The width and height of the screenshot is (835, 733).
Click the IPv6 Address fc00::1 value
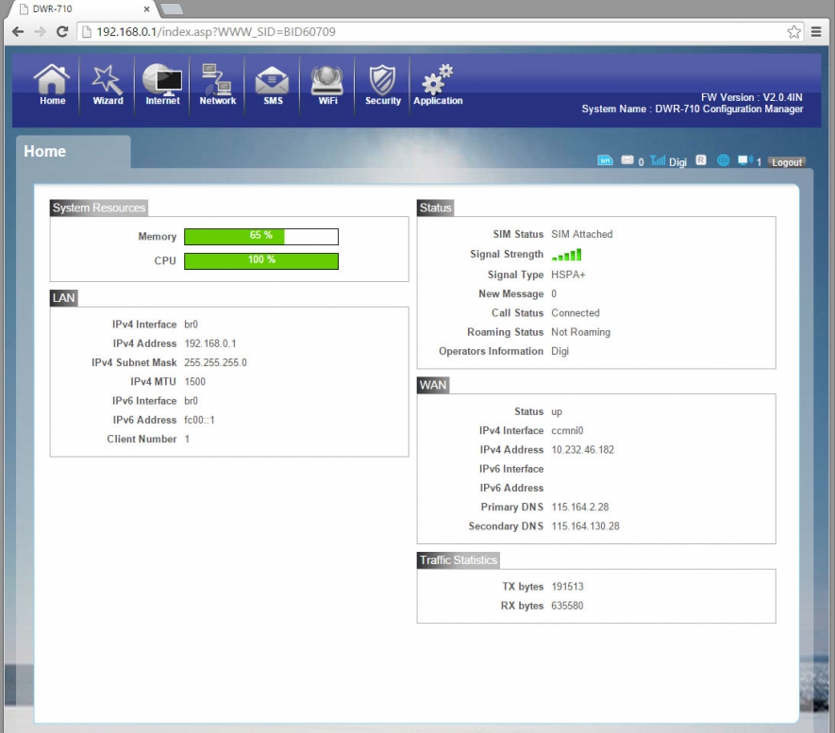(199, 420)
